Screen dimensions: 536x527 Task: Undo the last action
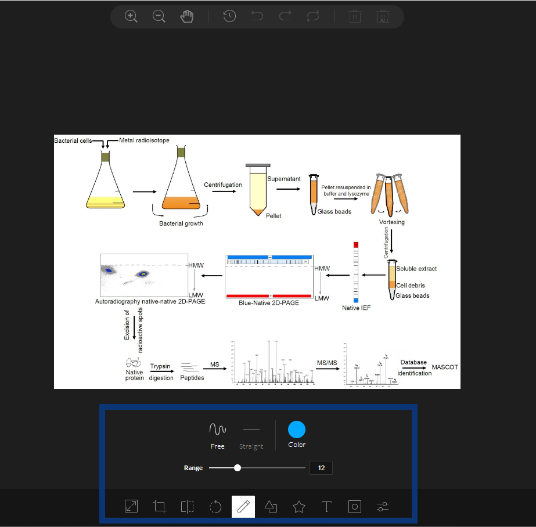(257, 16)
